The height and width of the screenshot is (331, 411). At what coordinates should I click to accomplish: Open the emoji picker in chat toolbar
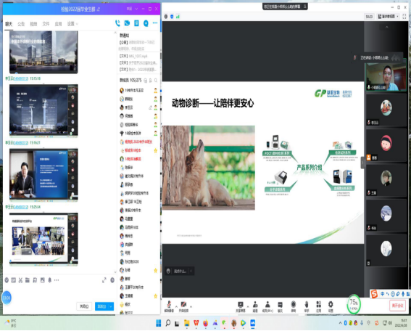click(x=7, y=280)
